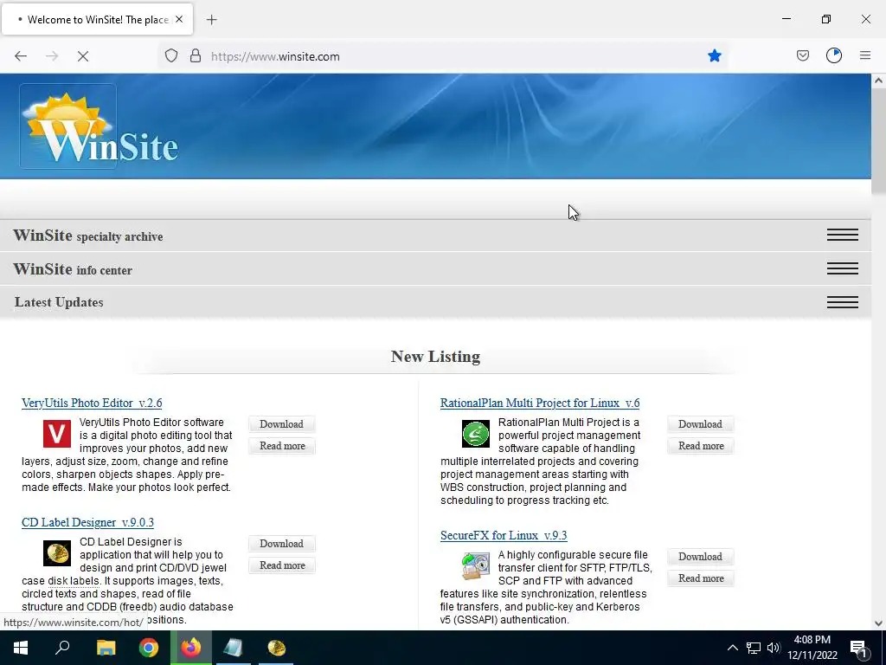This screenshot has width=886, height=665.
Task: Open the volume tray icon
Action: [x=774, y=648]
